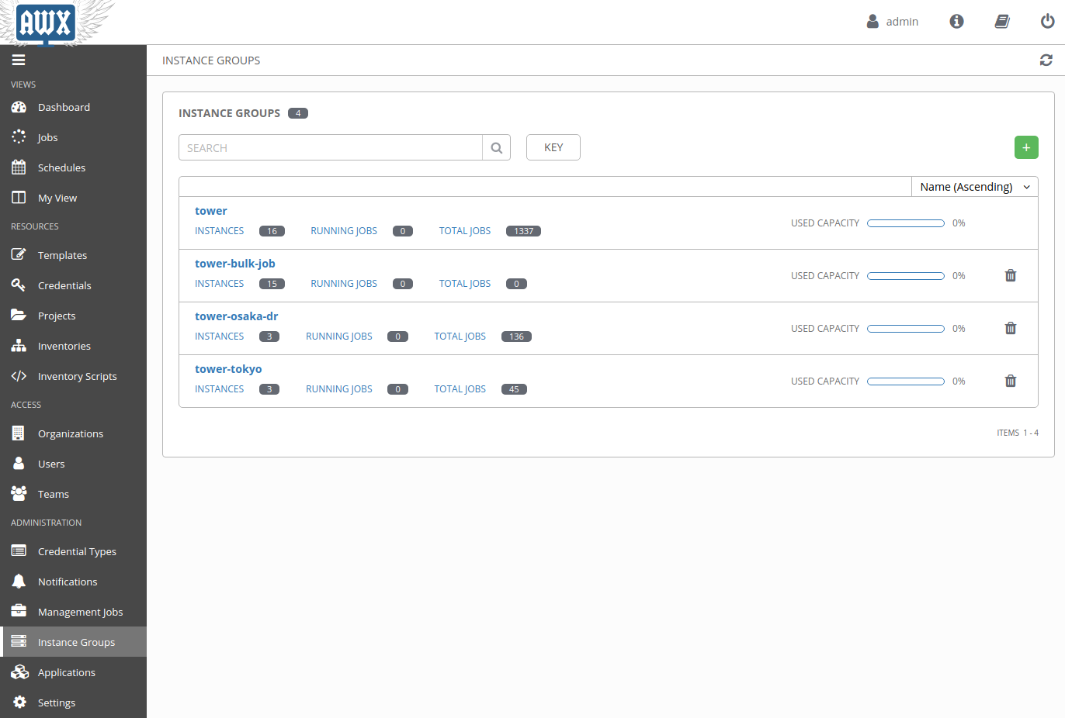View TOTAL JOBS of tower group
1065x718 pixels.
(465, 231)
